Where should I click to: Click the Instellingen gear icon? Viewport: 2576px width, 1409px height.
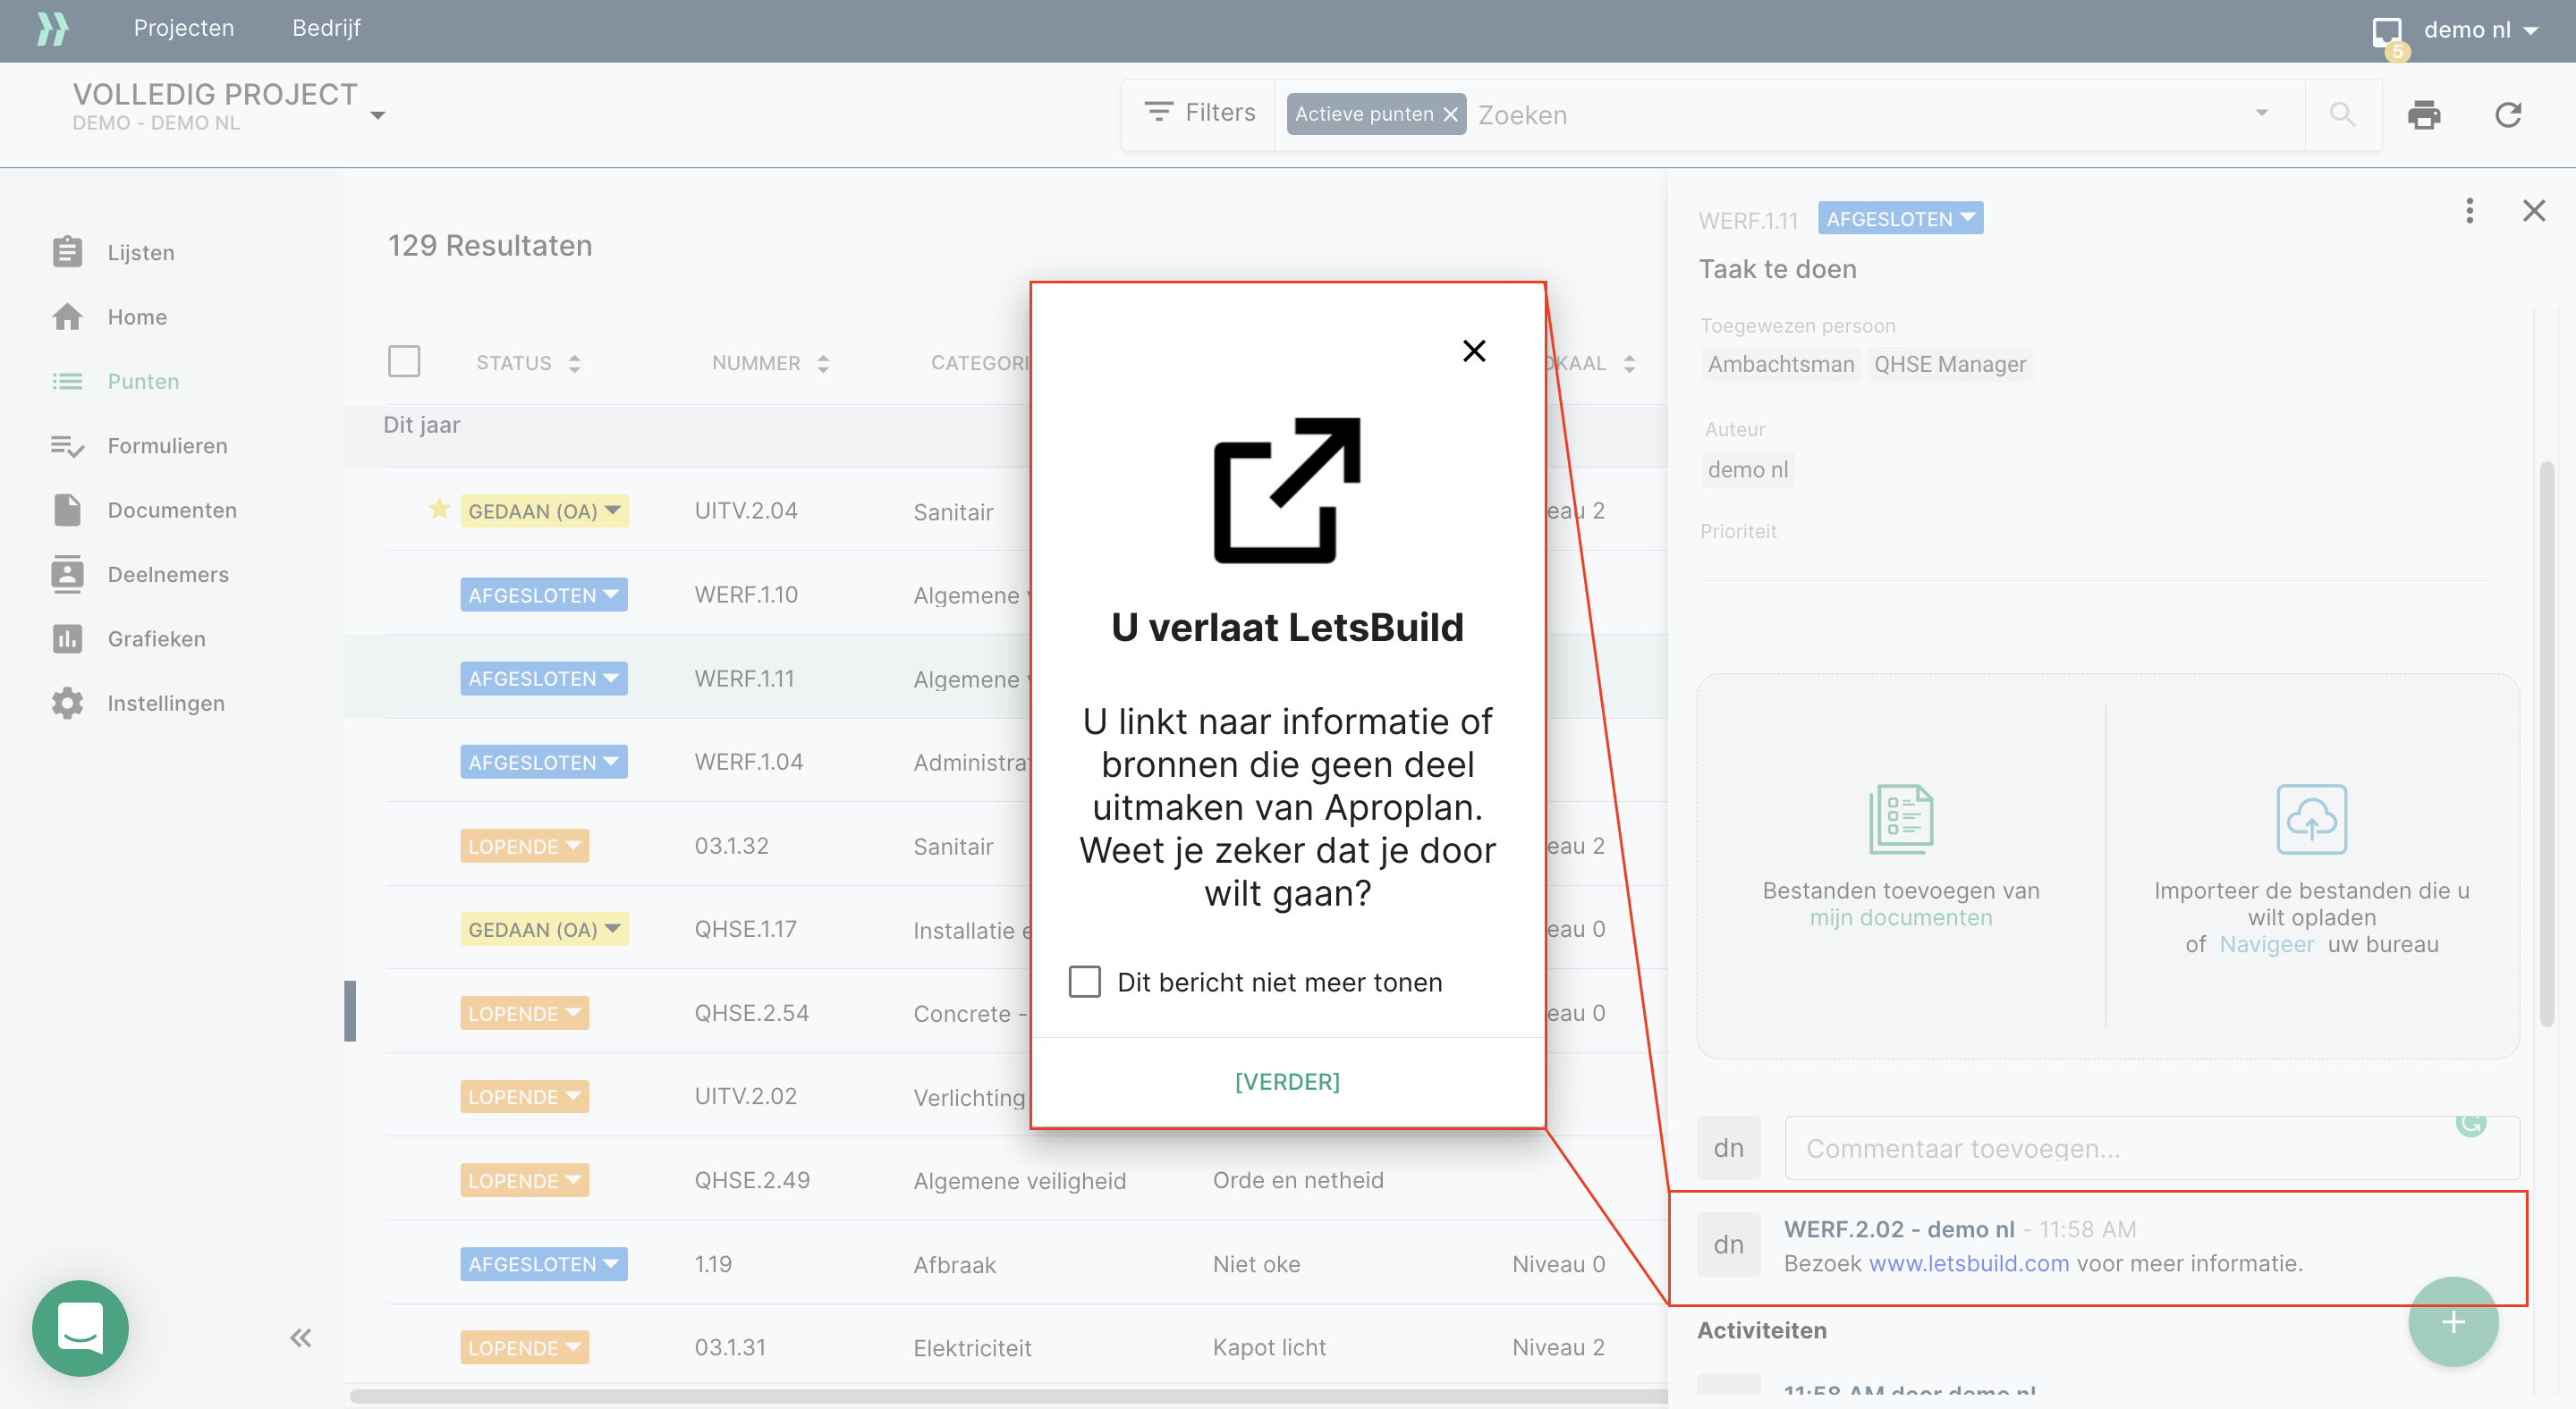click(67, 704)
